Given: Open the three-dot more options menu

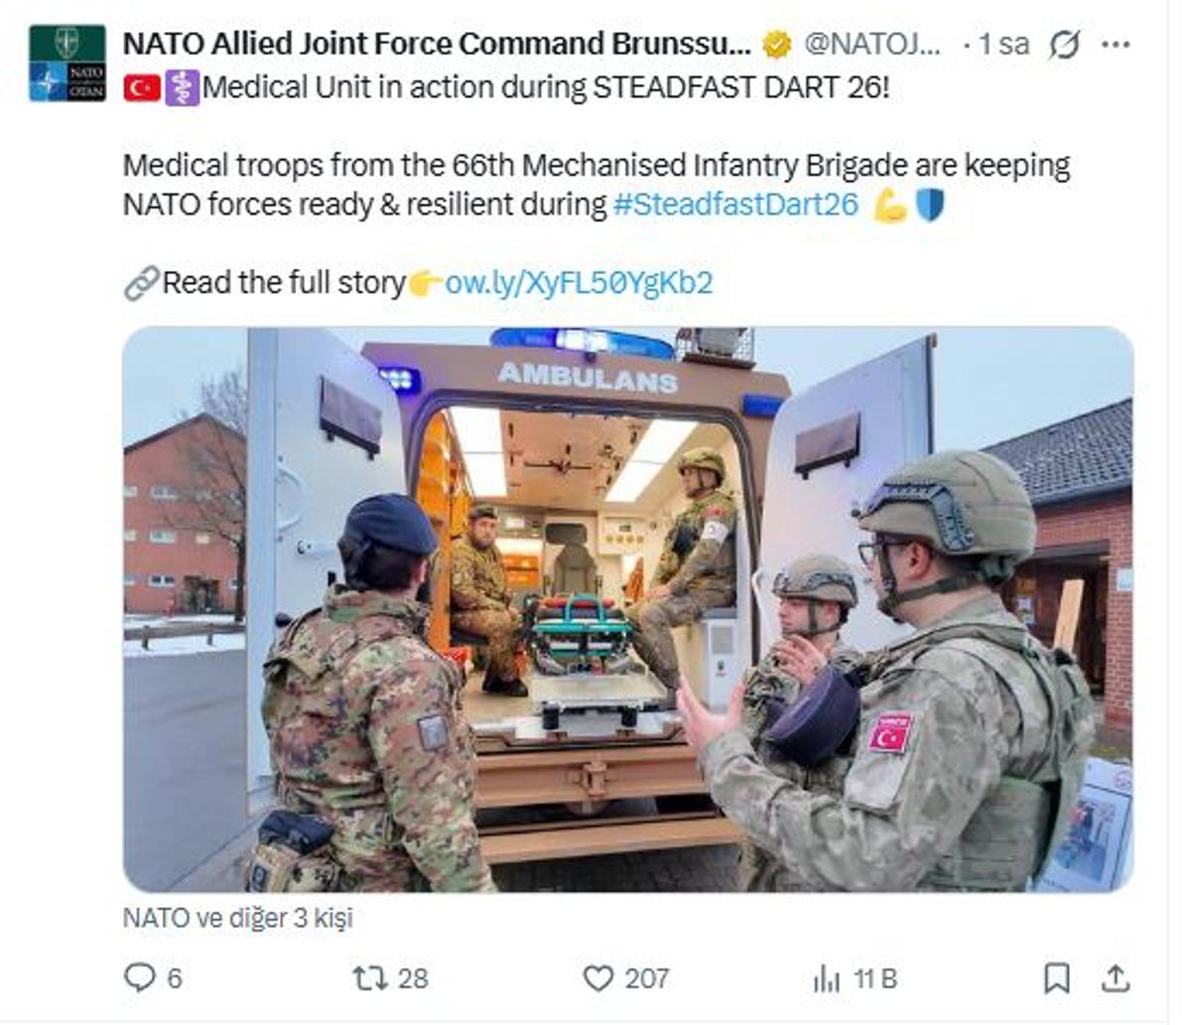Looking at the screenshot, I should 1116,45.
